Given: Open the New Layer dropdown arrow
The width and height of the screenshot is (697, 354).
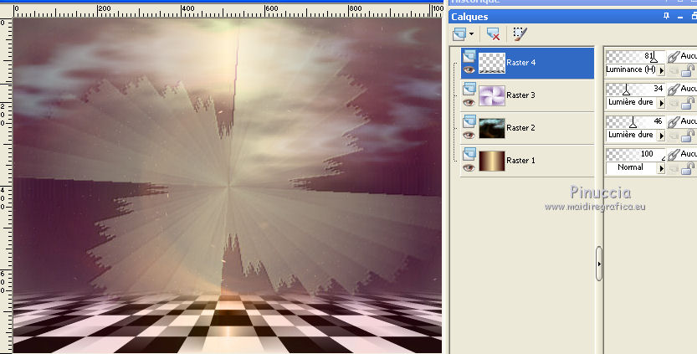Looking at the screenshot, I should click(x=471, y=33).
